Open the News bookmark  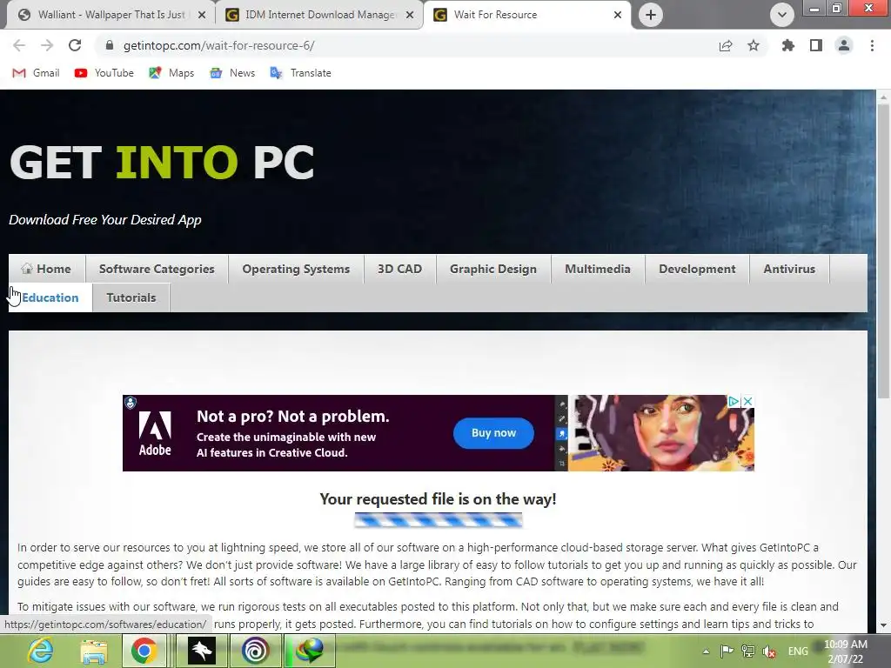pyautogui.click(x=232, y=73)
